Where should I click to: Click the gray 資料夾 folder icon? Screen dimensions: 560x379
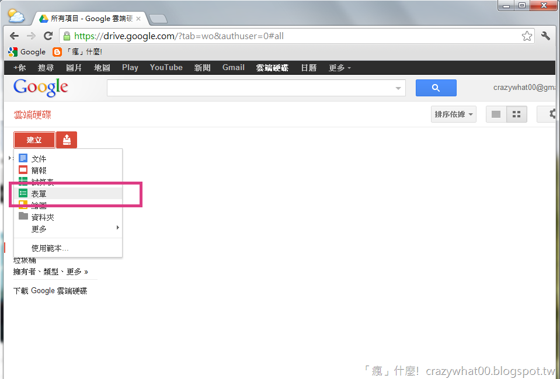[x=23, y=216]
